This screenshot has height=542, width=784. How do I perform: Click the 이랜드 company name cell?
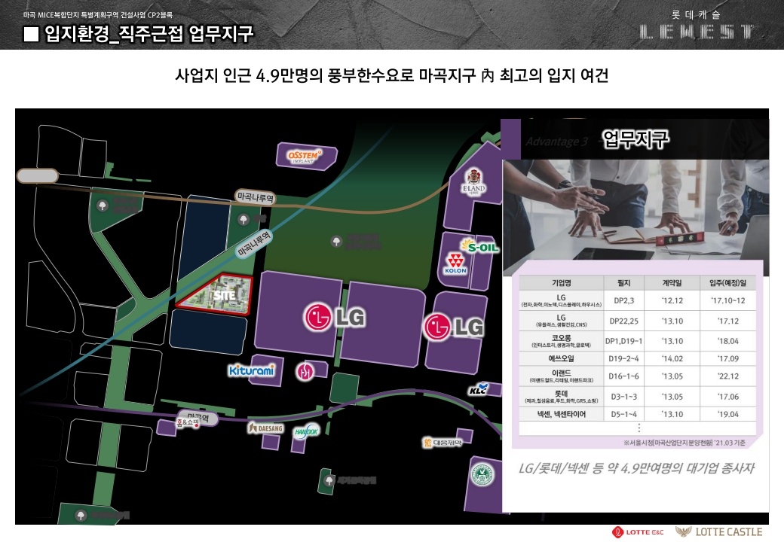561,376
